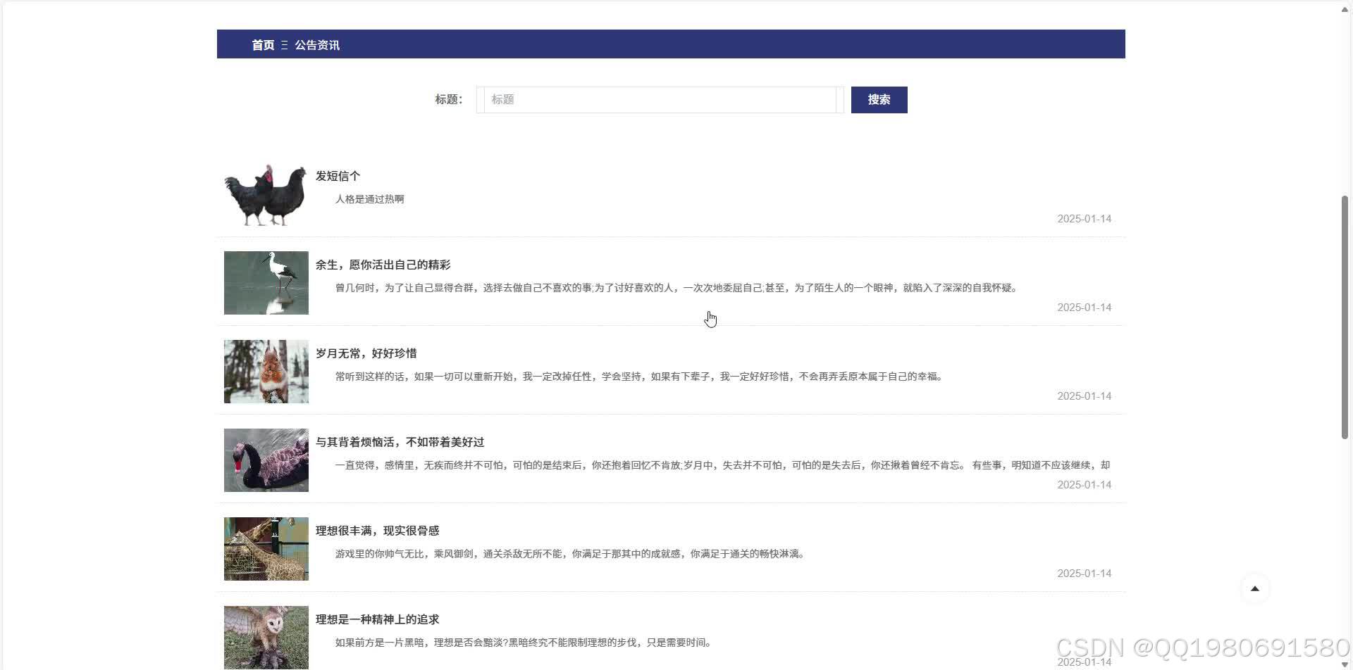Viewport: 1353px width, 670px height.
Task: Open the giraffe thumbnail
Action: [x=266, y=549]
